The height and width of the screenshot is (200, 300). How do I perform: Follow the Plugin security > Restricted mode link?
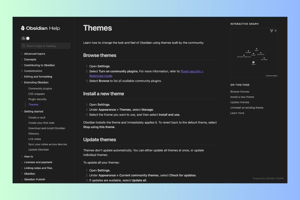point(192,71)
